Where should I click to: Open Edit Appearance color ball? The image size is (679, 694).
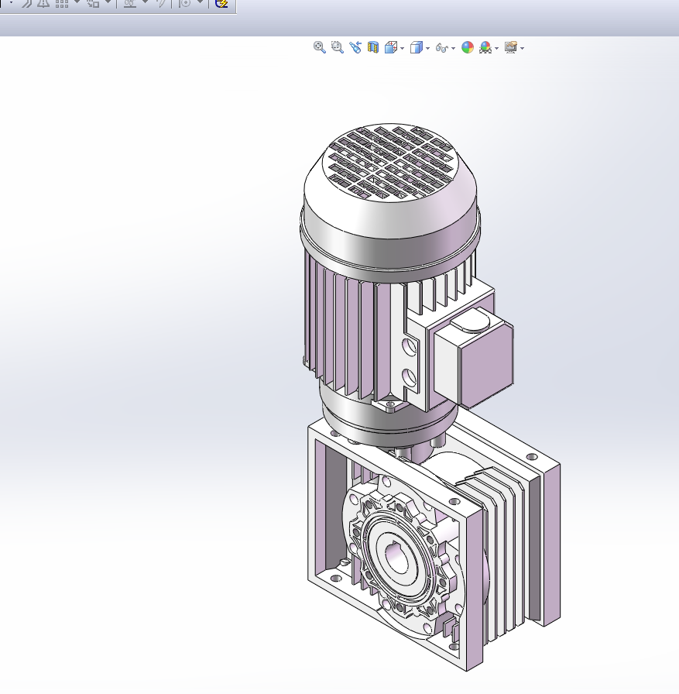pyautogui.click(x=468, y=48)
